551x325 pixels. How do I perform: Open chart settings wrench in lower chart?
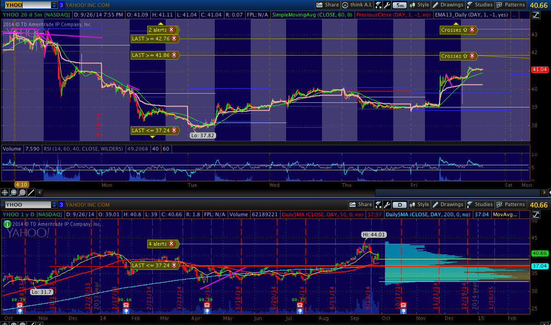(x=387, y=205)
